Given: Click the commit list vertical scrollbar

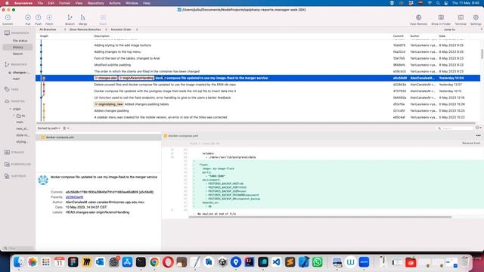Looking at the screenshot, I should pos(482,54).
